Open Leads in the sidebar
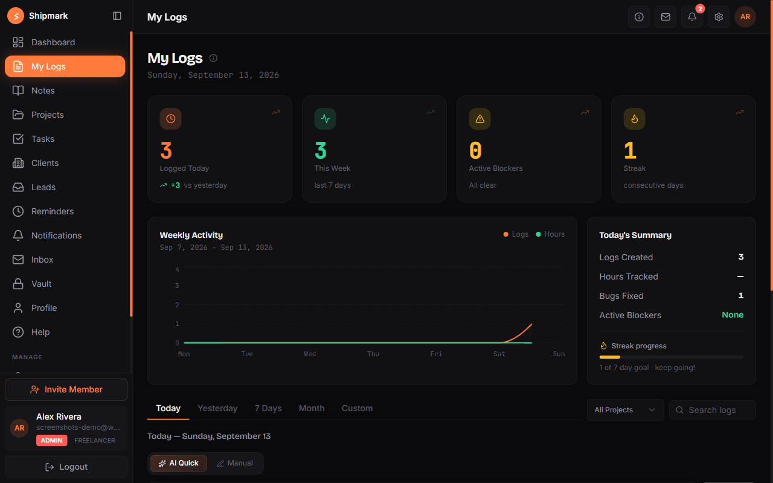The height and width of the screenshot is (483, 773). coord(65,187)
